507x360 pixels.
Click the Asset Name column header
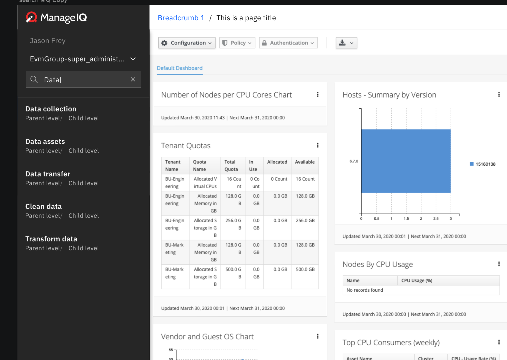tap(378, 357)
